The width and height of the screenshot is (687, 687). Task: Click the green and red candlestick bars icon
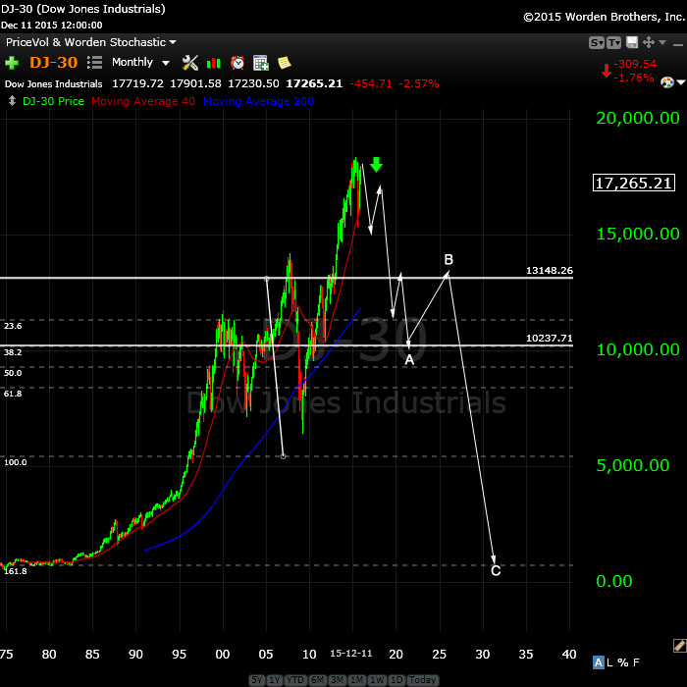pos(214,63)
